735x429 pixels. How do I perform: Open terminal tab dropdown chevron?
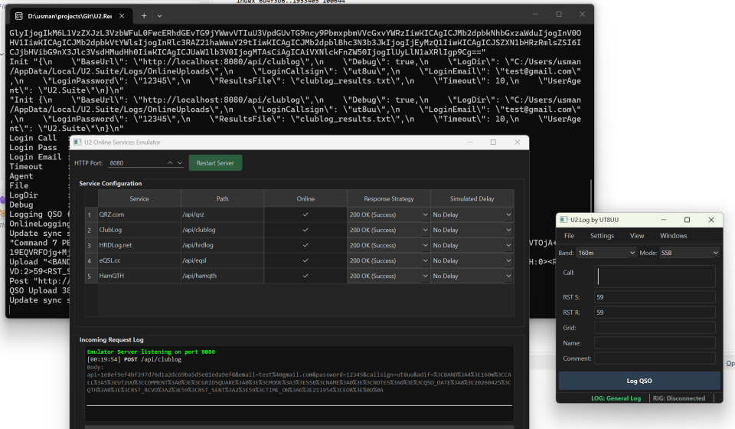159,16
